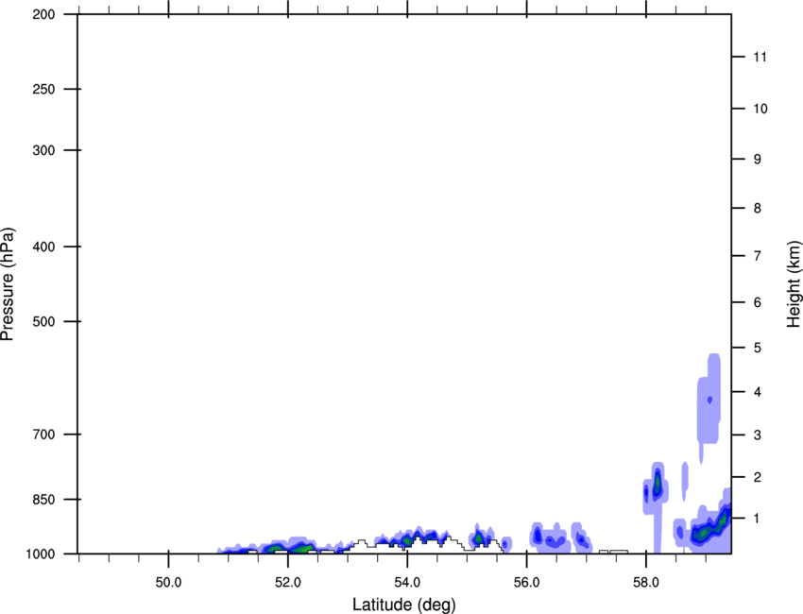The image size is (803, 614).
Task: Click the Latitude (deg) axis title
Action: pyautogui.click(x=403, y=605)
